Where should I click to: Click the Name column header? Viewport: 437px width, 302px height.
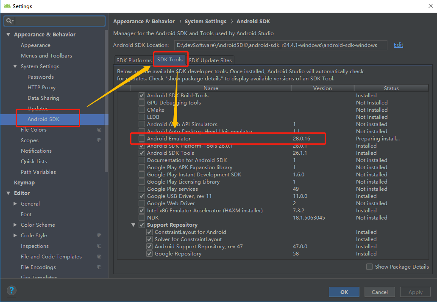click(210, 88)
